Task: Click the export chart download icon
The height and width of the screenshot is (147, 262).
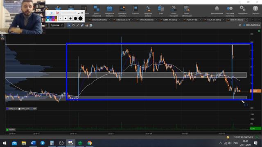Action: [240, 25]
